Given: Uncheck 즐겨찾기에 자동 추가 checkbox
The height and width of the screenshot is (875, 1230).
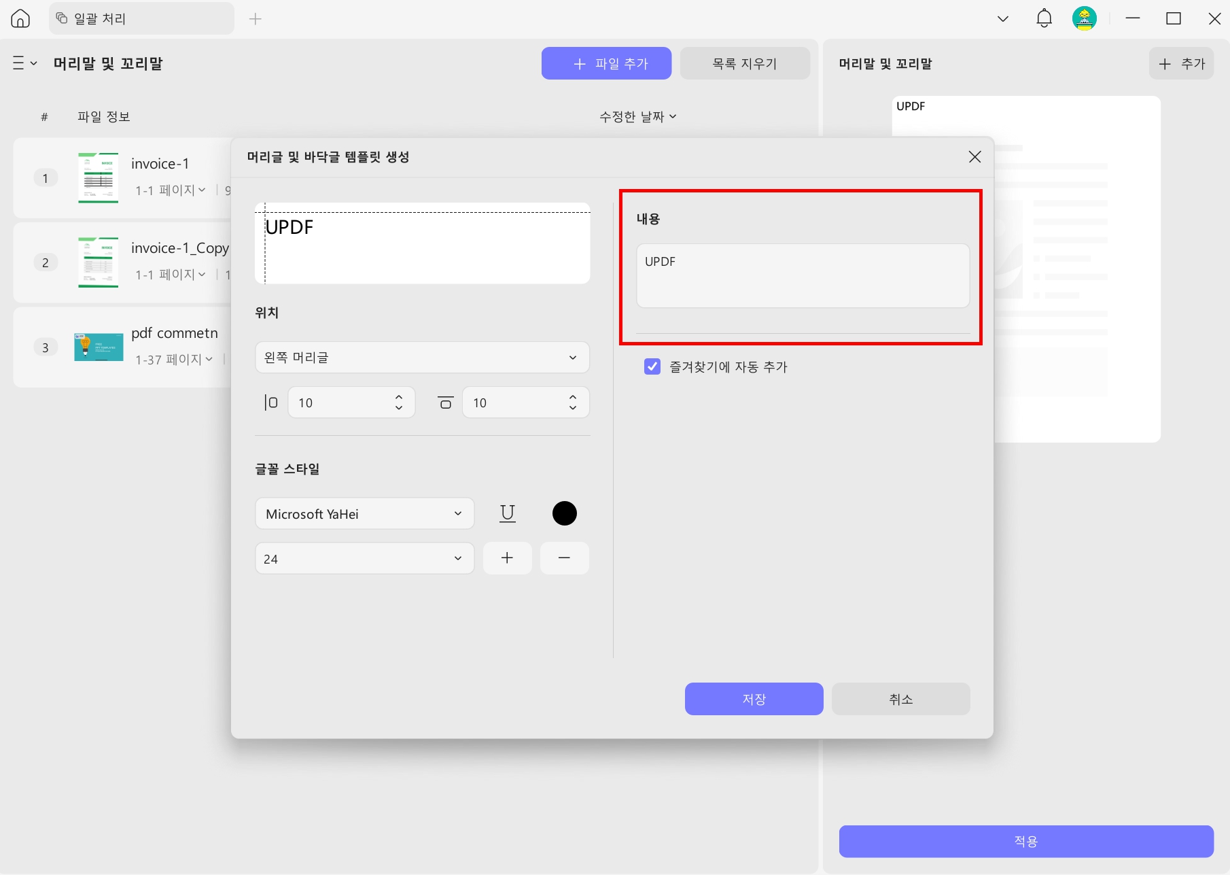Looking at the screenshot, I should pos(652,367).
